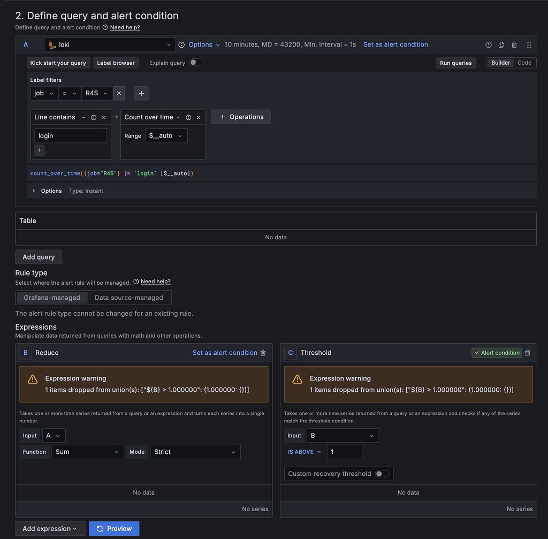Open the Range $__auto dropdown
Image resolution: width=548 pixels, height=539 pixels.
[x=165, y=135]
